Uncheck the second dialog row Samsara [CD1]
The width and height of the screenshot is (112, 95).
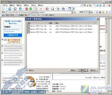click(x=28, y=29)
